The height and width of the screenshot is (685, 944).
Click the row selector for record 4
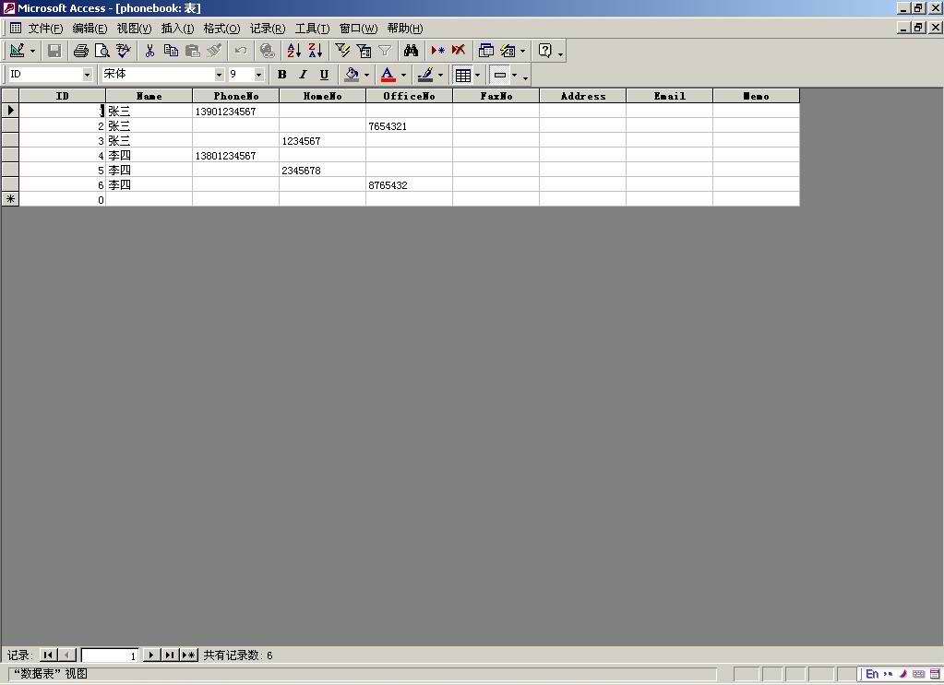coord(10,155)
